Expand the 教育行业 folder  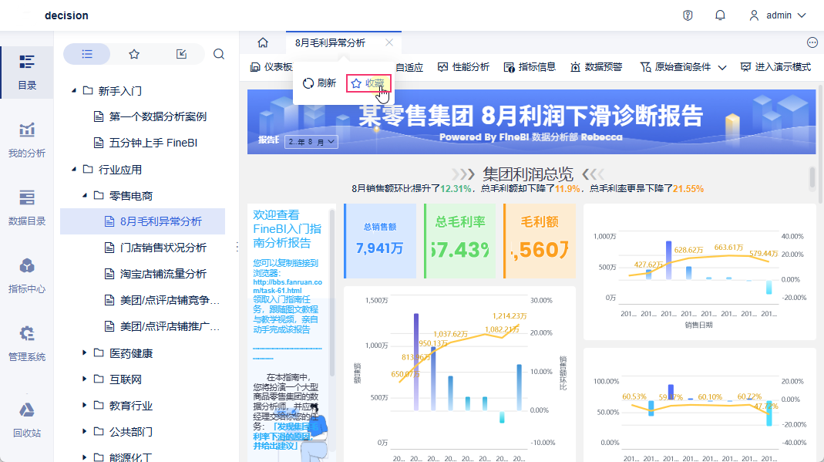[x=85, y=405]
